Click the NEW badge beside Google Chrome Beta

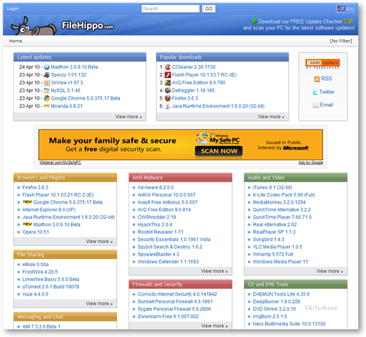coord(27,202)
